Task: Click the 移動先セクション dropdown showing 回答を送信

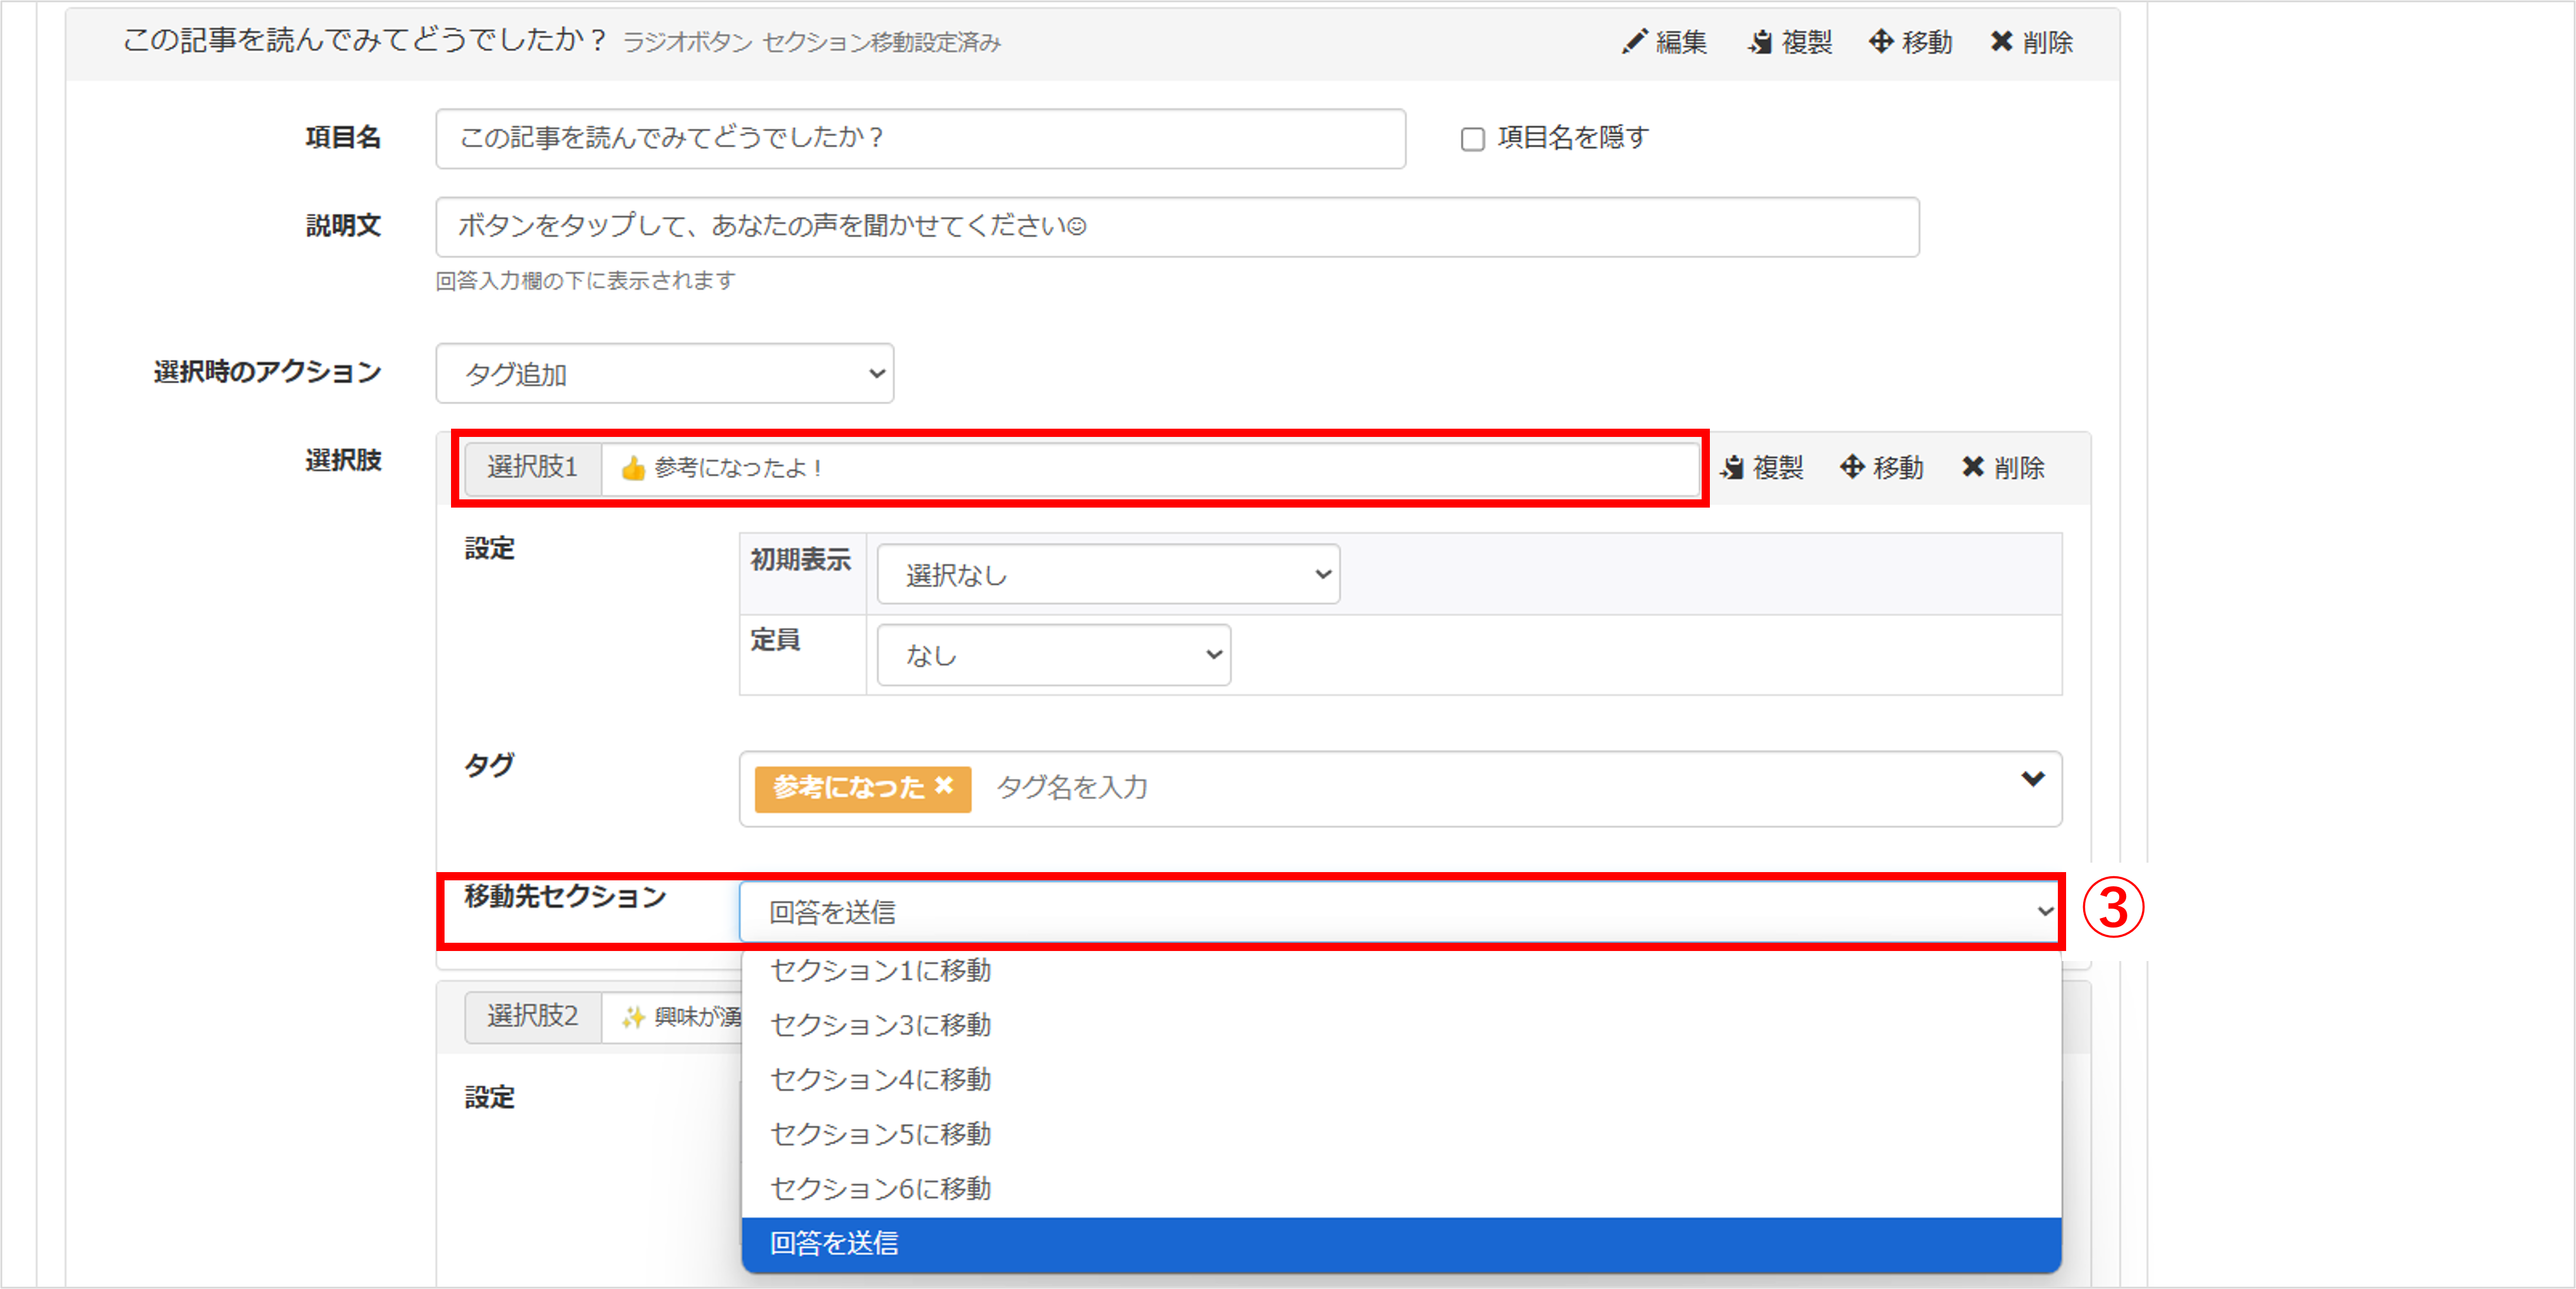Action: 1400,912
